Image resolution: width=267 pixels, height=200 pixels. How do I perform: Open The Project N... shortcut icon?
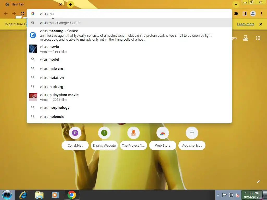(x=133, y=133)
